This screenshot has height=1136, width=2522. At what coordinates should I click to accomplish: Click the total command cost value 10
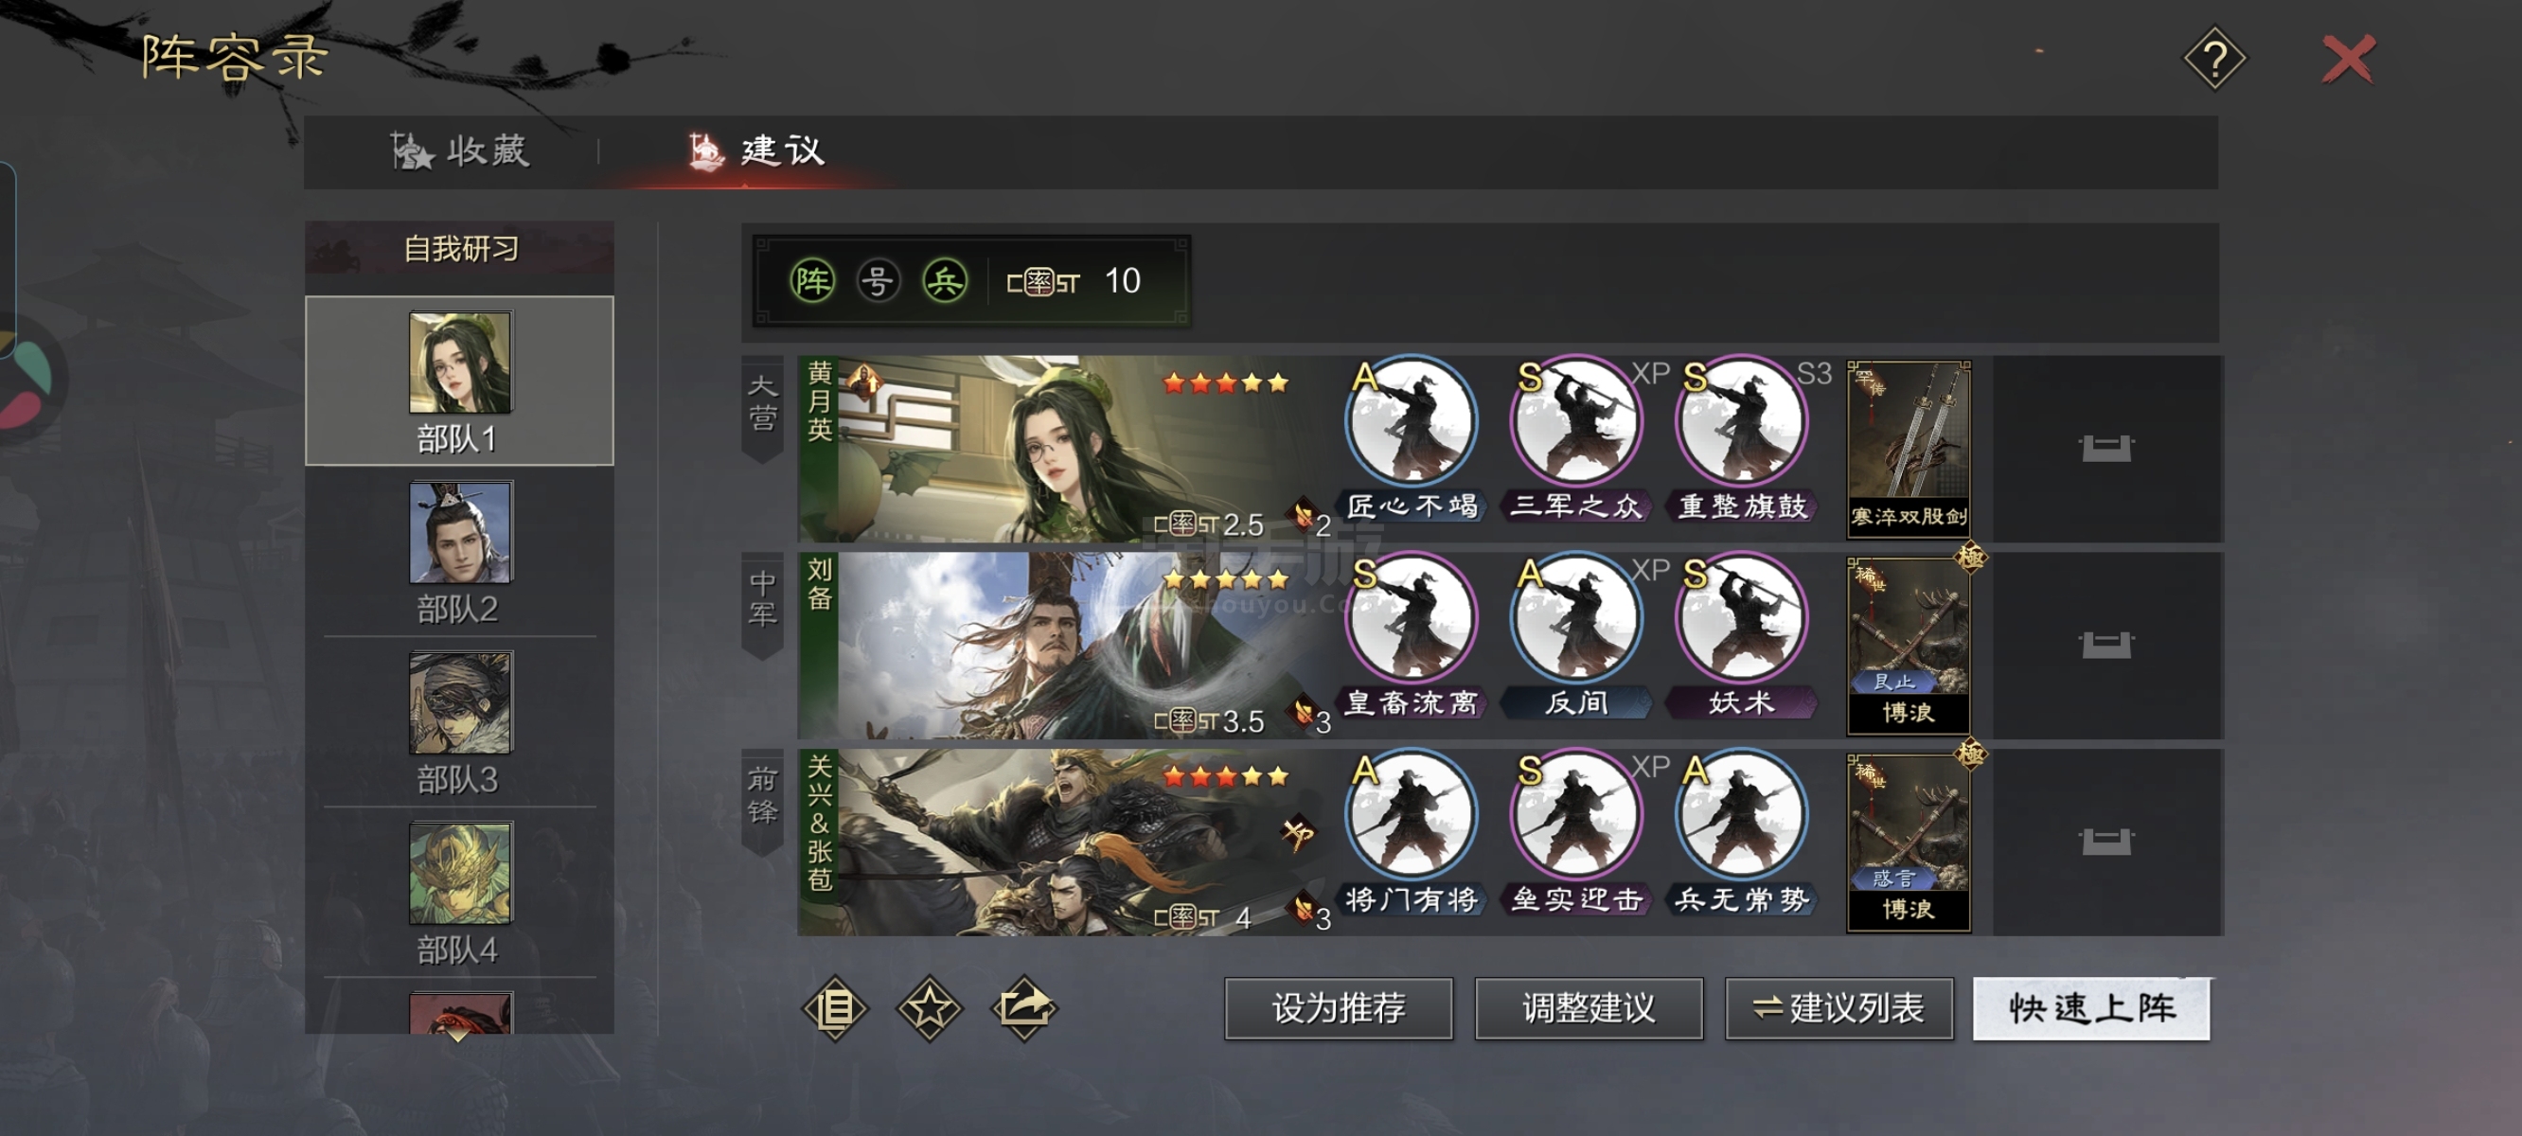pos(1122,282)
